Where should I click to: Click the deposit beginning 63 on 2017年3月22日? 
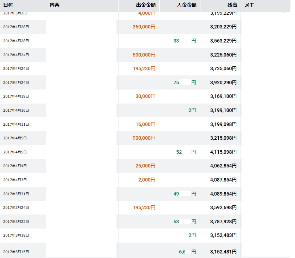185,221
